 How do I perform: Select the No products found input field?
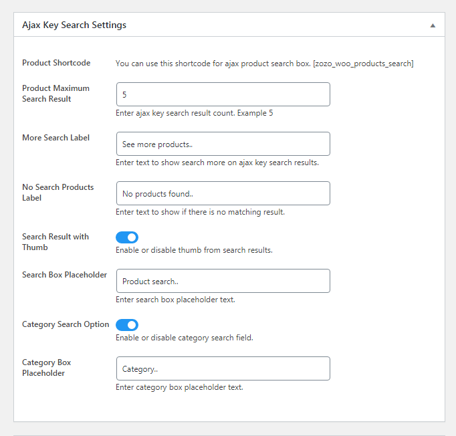point(223,193)
